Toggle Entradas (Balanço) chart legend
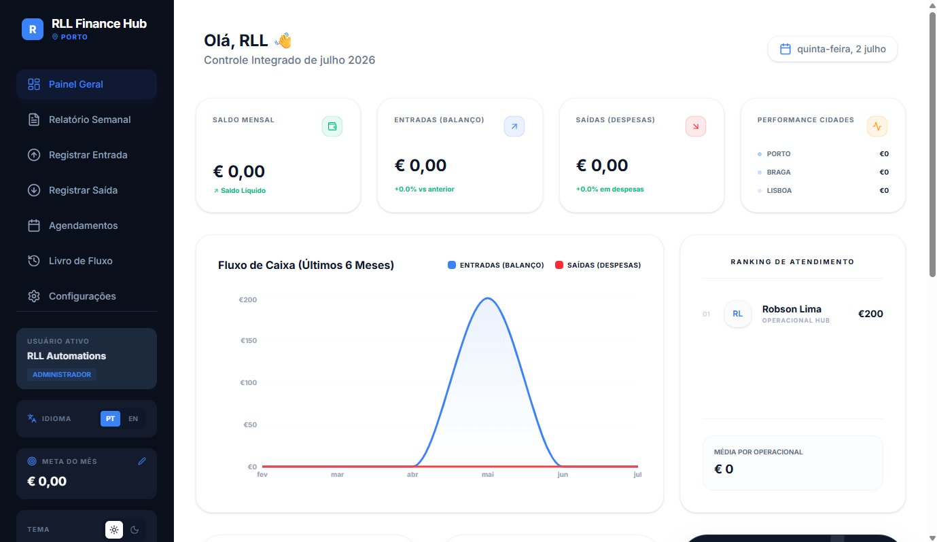The width and height of the screenshot is (937, 542). (x=496, y=265)
